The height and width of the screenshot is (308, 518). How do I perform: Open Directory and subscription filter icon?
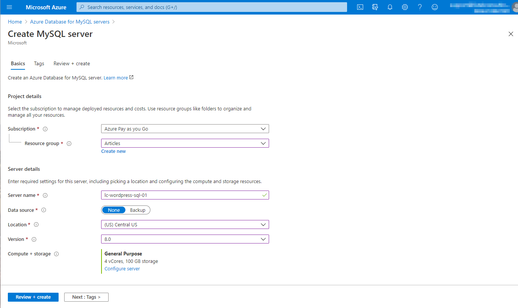pyautogui.click(x=375, y=7)
